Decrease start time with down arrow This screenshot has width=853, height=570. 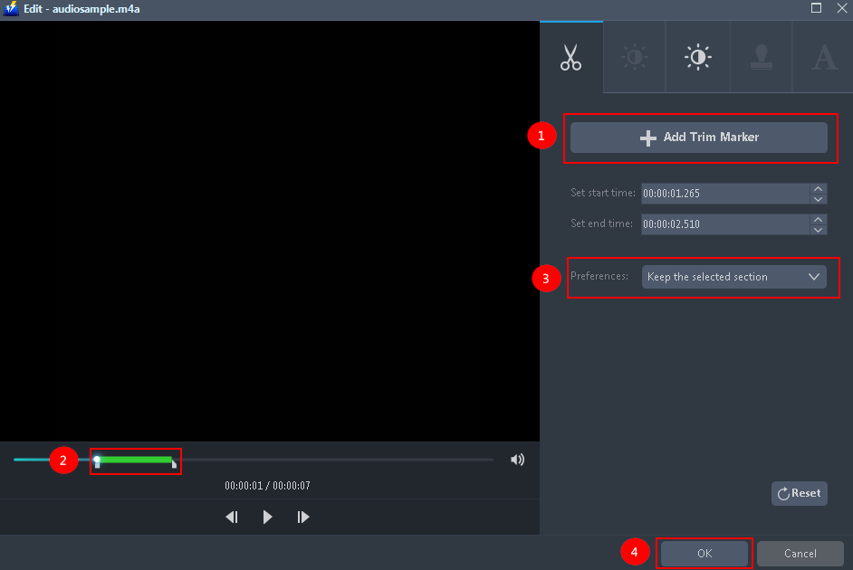819,198
